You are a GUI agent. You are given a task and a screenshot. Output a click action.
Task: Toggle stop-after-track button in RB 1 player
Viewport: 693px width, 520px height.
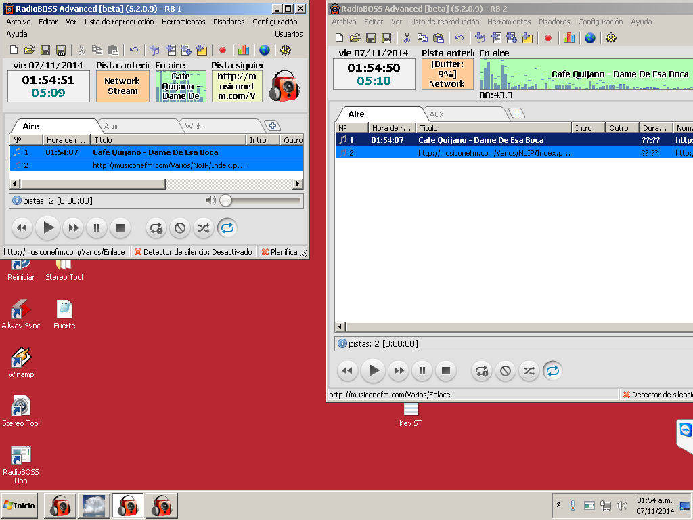[180, 228]
